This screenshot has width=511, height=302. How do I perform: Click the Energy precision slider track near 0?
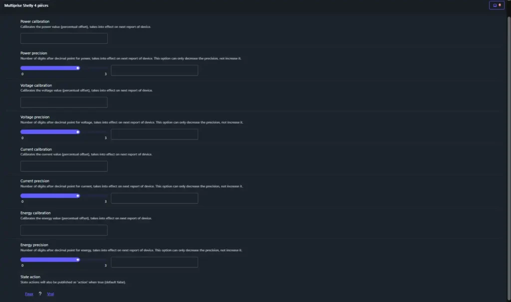(23, 259)
